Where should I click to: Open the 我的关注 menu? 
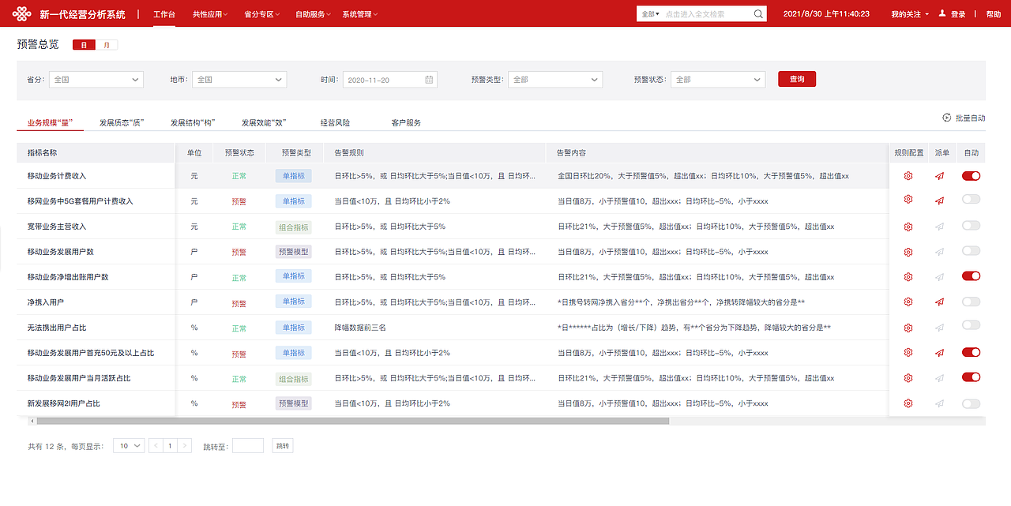click(910, 14)
